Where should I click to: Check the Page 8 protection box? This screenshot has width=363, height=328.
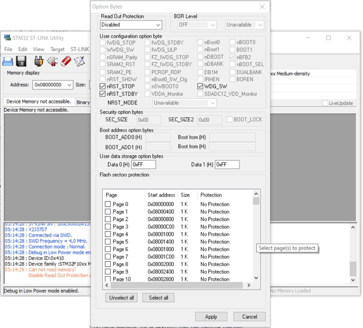point(108,264)
